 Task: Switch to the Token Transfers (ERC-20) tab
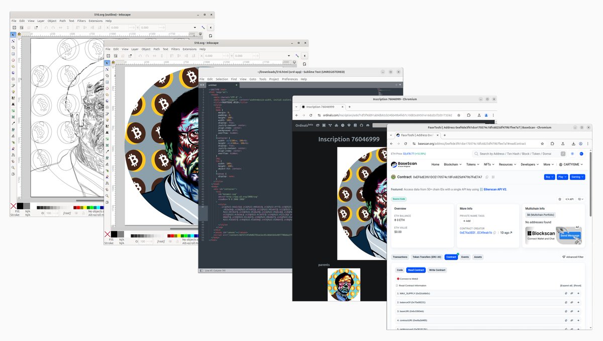(x=427, y=257)
